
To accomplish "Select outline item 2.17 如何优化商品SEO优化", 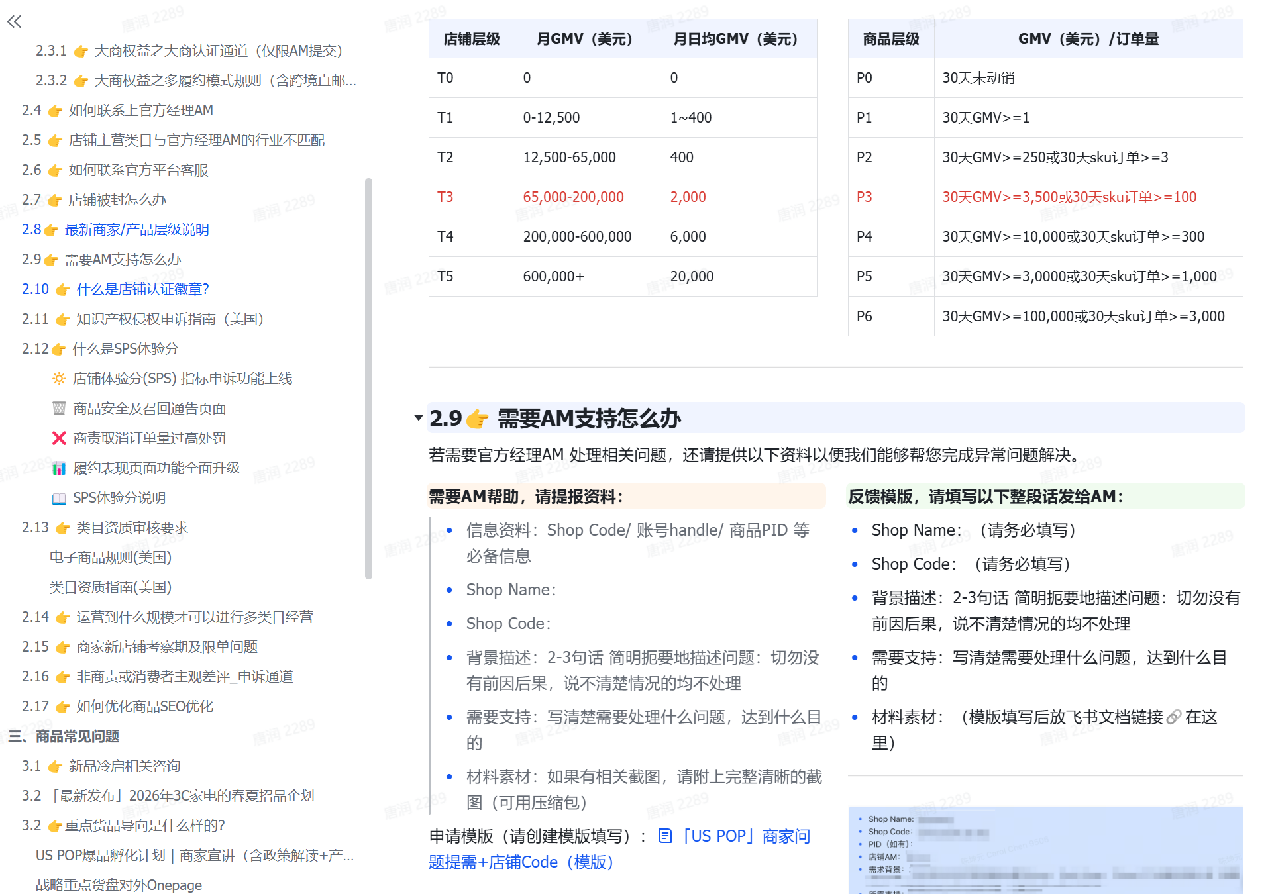I will 117,707.
